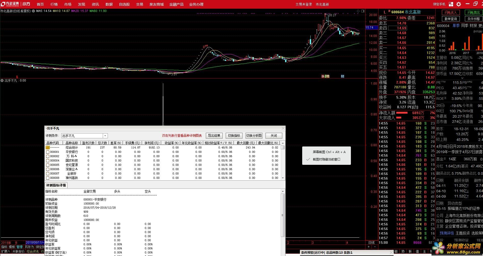Click 日线 period selector
The image size is (483, 256).
click(372, 242)
